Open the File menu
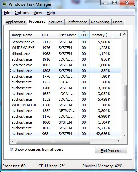This screenshot has width=138, height=172. [x=7, y=13]
